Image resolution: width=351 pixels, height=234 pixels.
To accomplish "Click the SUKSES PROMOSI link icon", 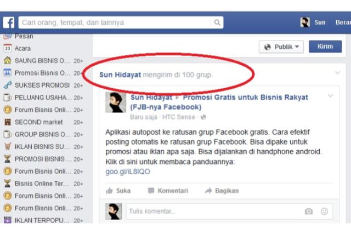I will (x=7, y=85).
